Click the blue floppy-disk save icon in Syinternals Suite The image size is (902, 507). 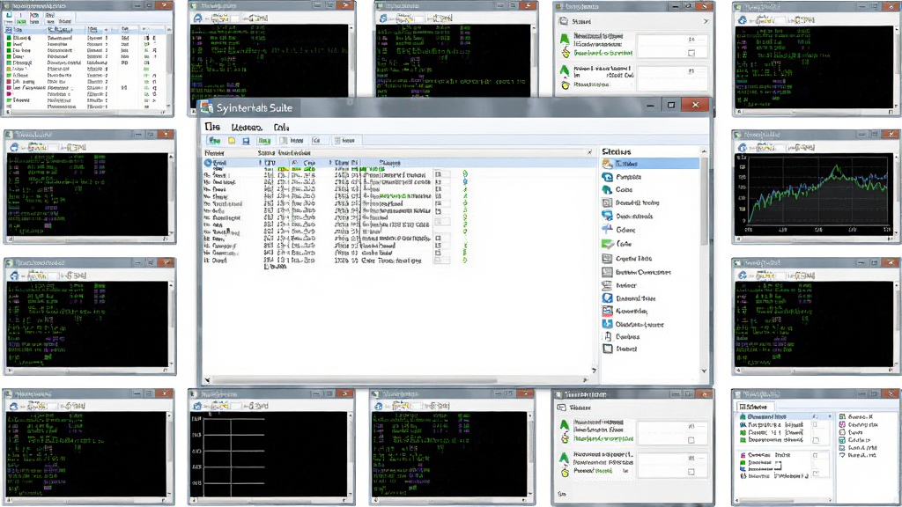[246, 140]
